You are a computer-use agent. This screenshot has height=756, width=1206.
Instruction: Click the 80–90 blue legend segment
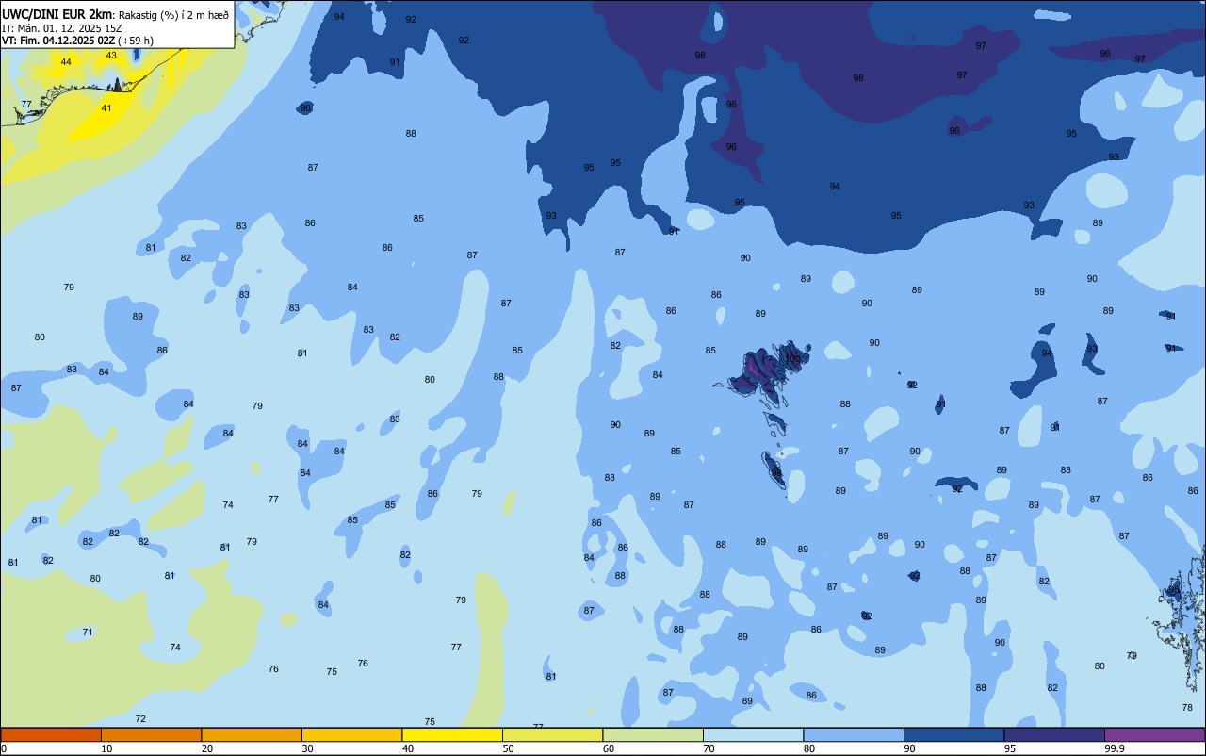click(x=854, y=734)
